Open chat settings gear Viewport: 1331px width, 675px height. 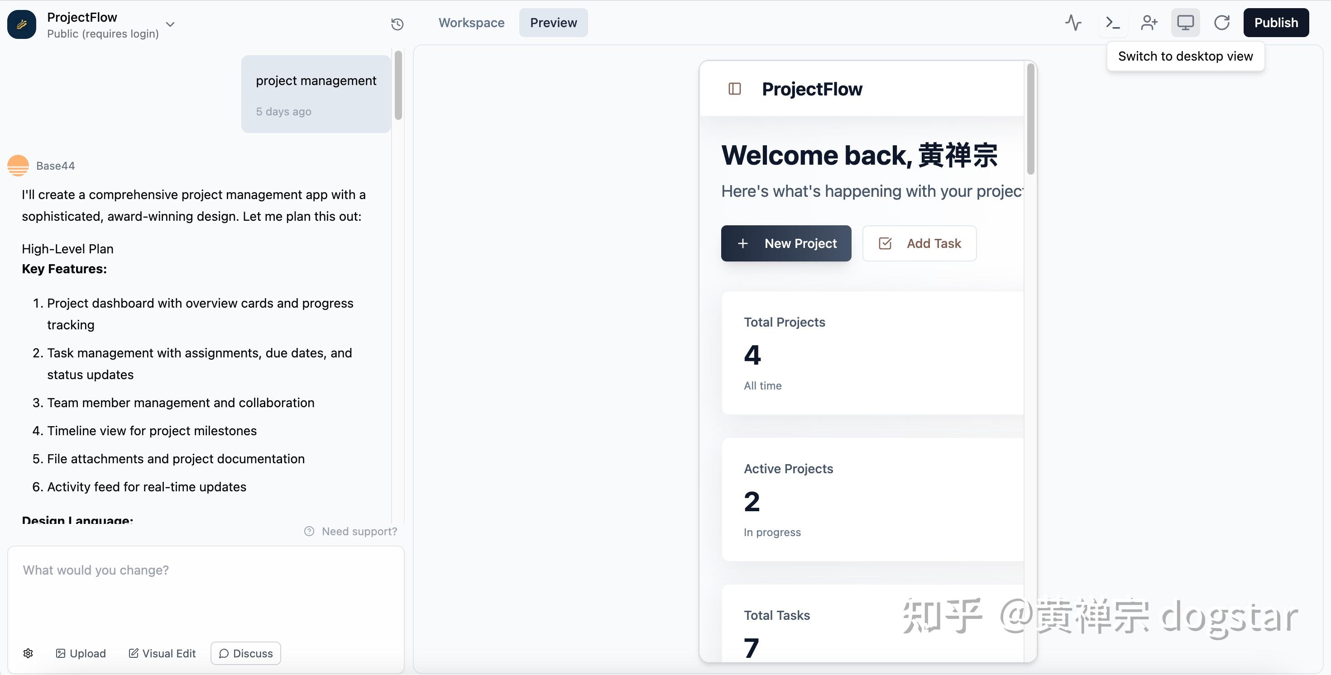tap(29, 653)
